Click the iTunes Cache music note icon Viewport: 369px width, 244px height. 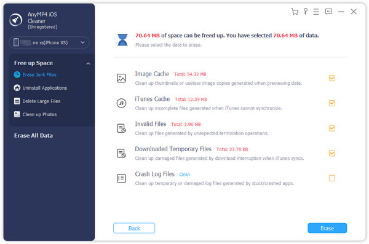pos(121,103)
